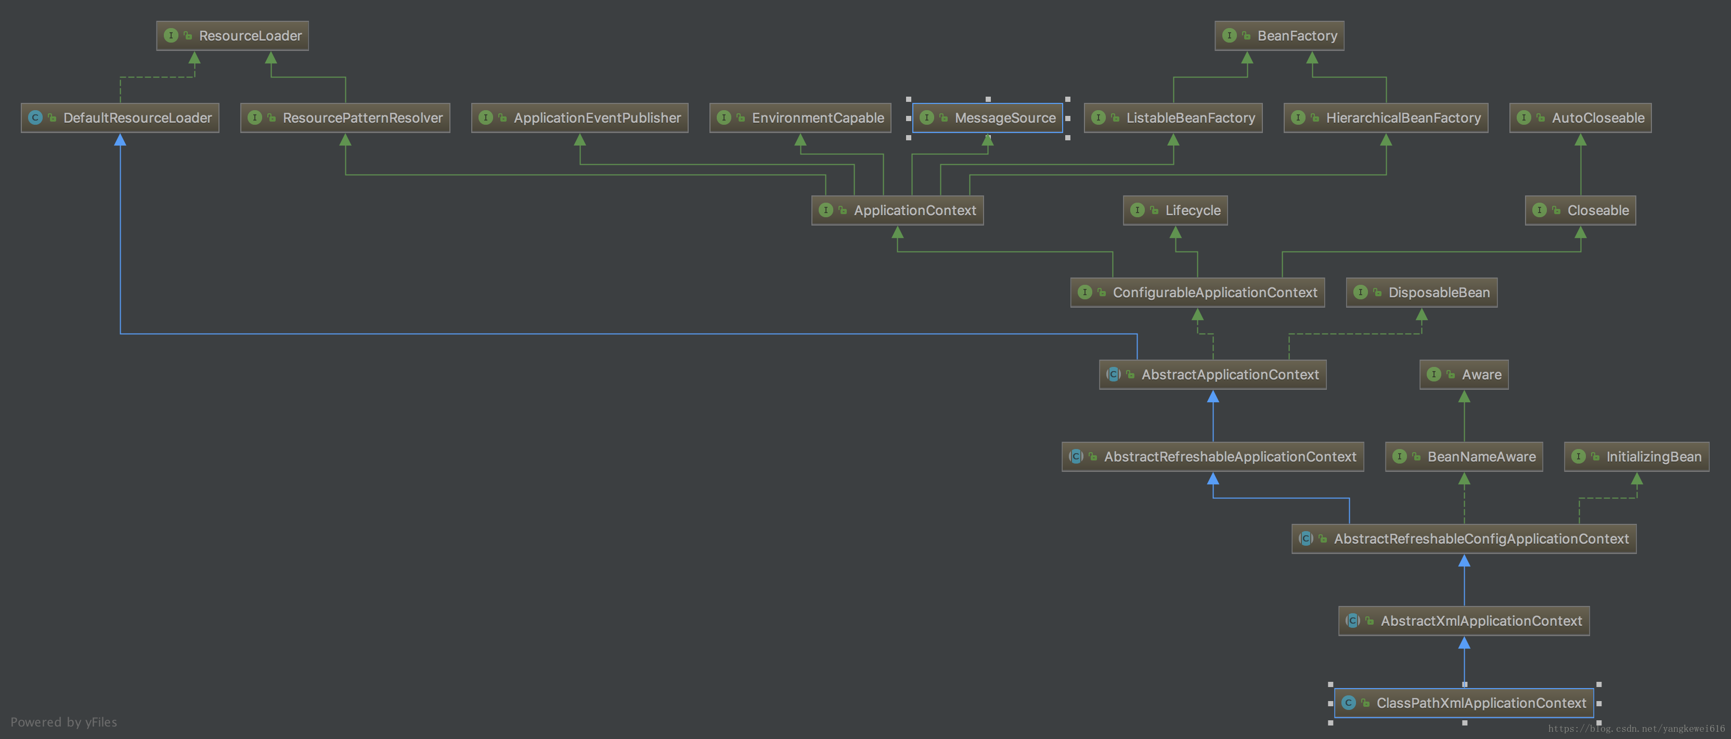Select ResourcePatternResolver node label
Viewport: 1731px width, 739px height.
pyautogui.click(x=363, y=117)
